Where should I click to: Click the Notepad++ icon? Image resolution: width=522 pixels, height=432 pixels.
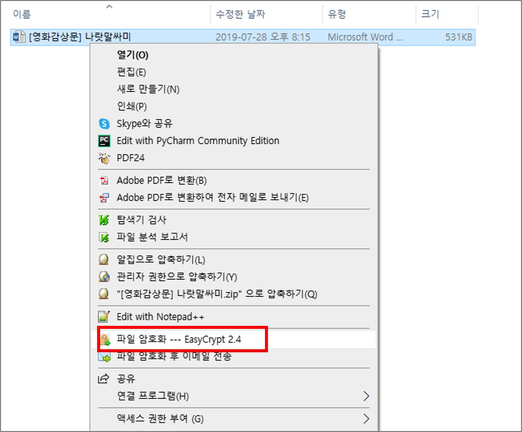(104, 316)
